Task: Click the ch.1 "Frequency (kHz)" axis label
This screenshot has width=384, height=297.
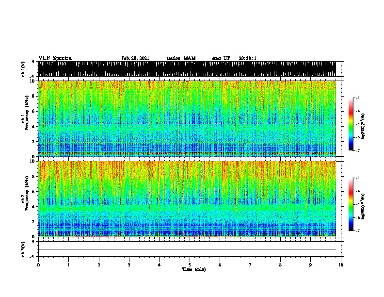Action: tap(27, 113)
